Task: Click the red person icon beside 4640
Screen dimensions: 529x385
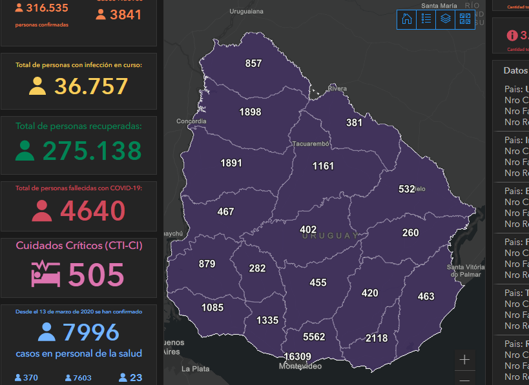Action: tap(42, 210)
